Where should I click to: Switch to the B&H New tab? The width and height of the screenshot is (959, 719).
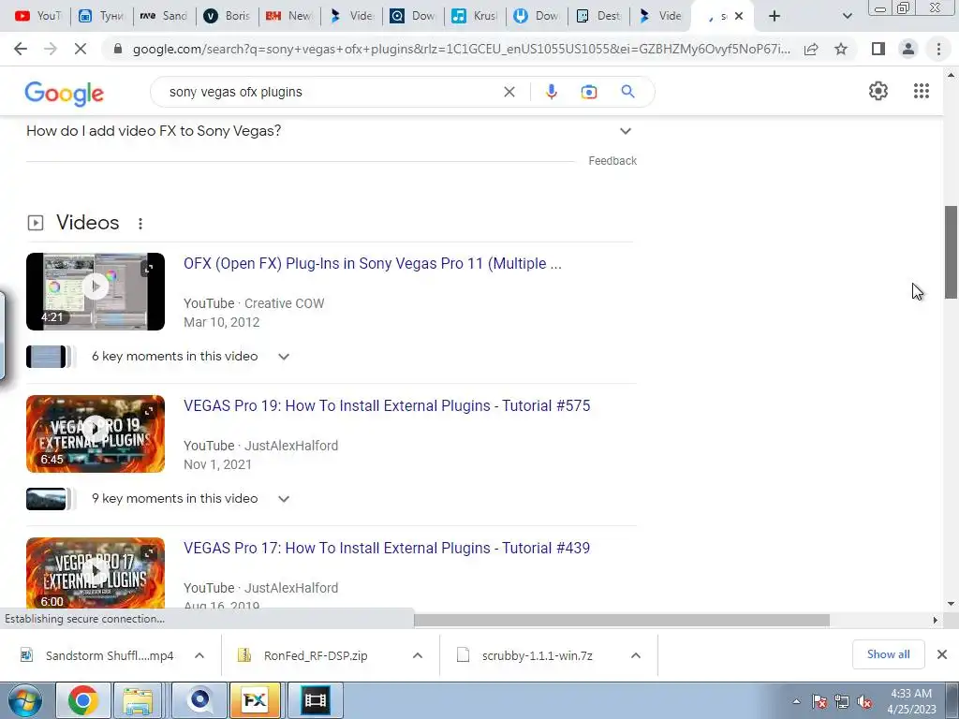(288, 16)
